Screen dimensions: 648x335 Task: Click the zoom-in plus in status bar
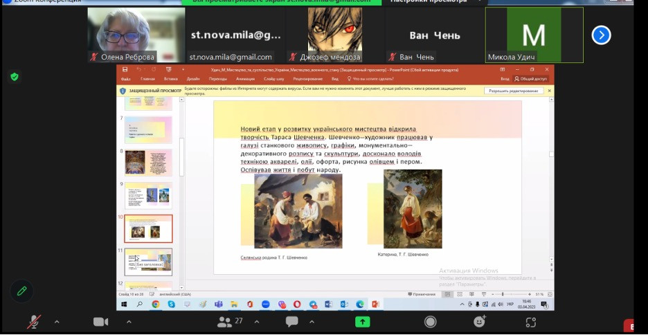click(x=530, y=294)
